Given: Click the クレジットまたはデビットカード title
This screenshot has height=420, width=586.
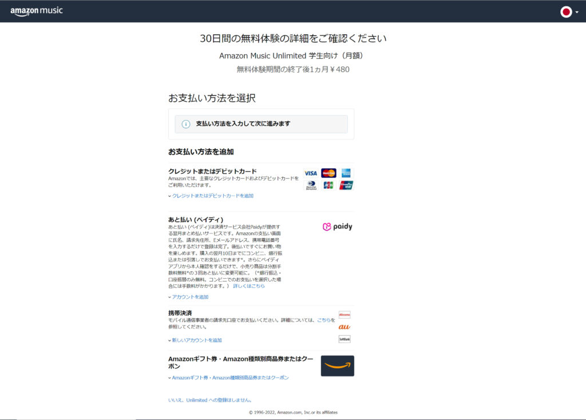Looking at the screenshot, I should tap(212, 171).
